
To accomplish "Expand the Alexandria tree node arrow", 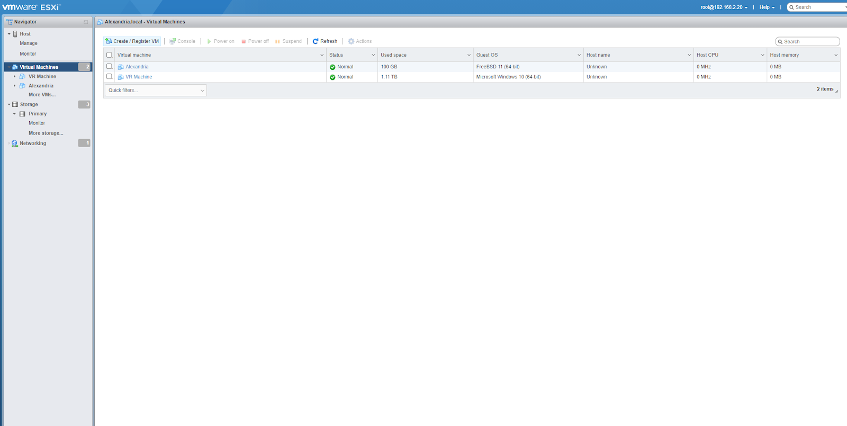I will tap(14, 86).
